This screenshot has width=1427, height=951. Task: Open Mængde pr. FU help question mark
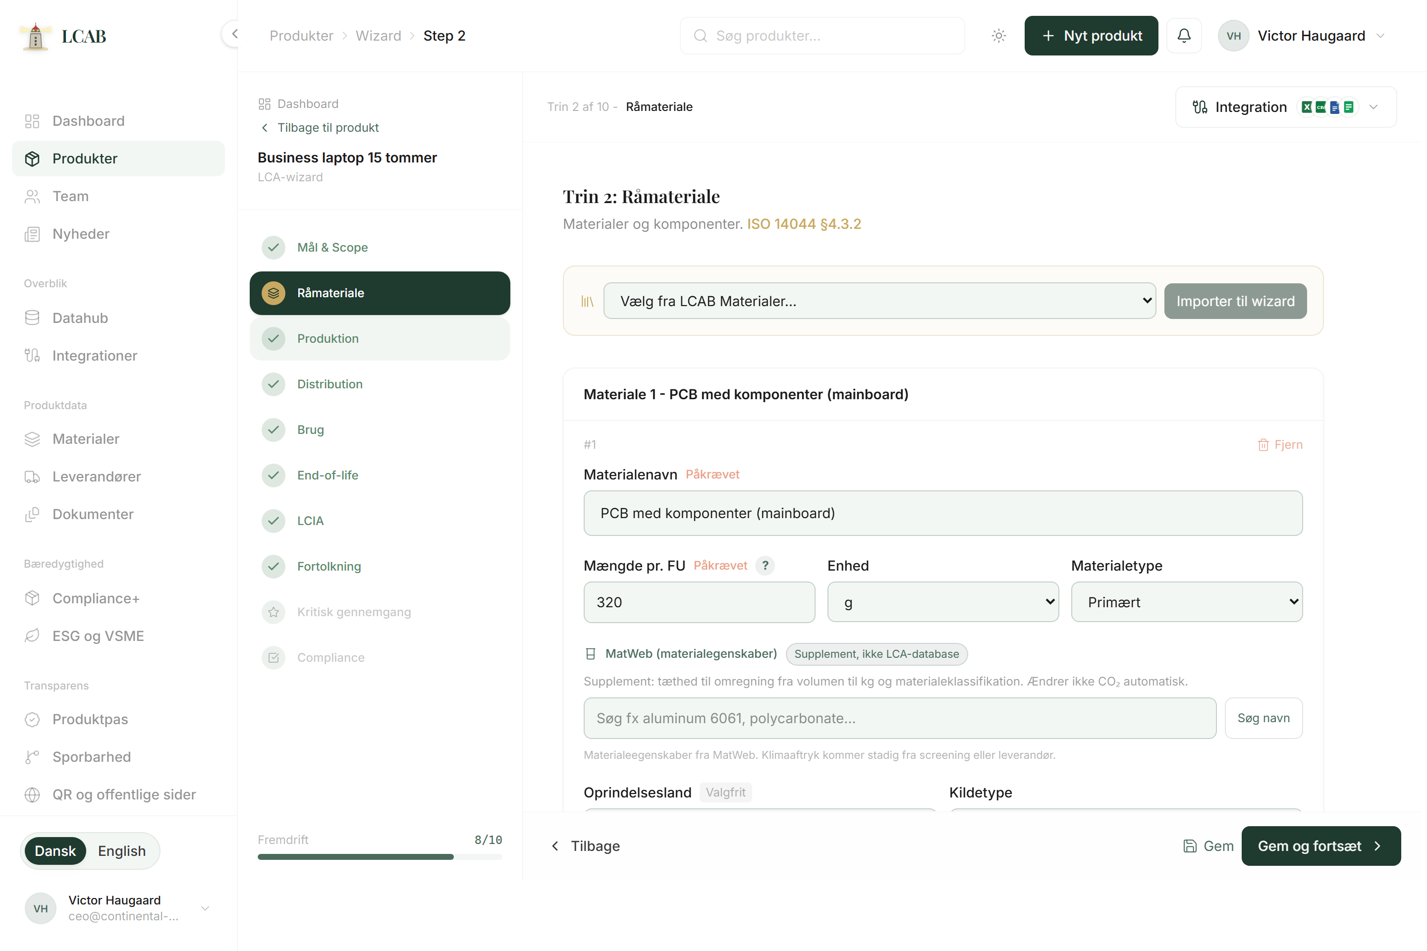point(765,565)
